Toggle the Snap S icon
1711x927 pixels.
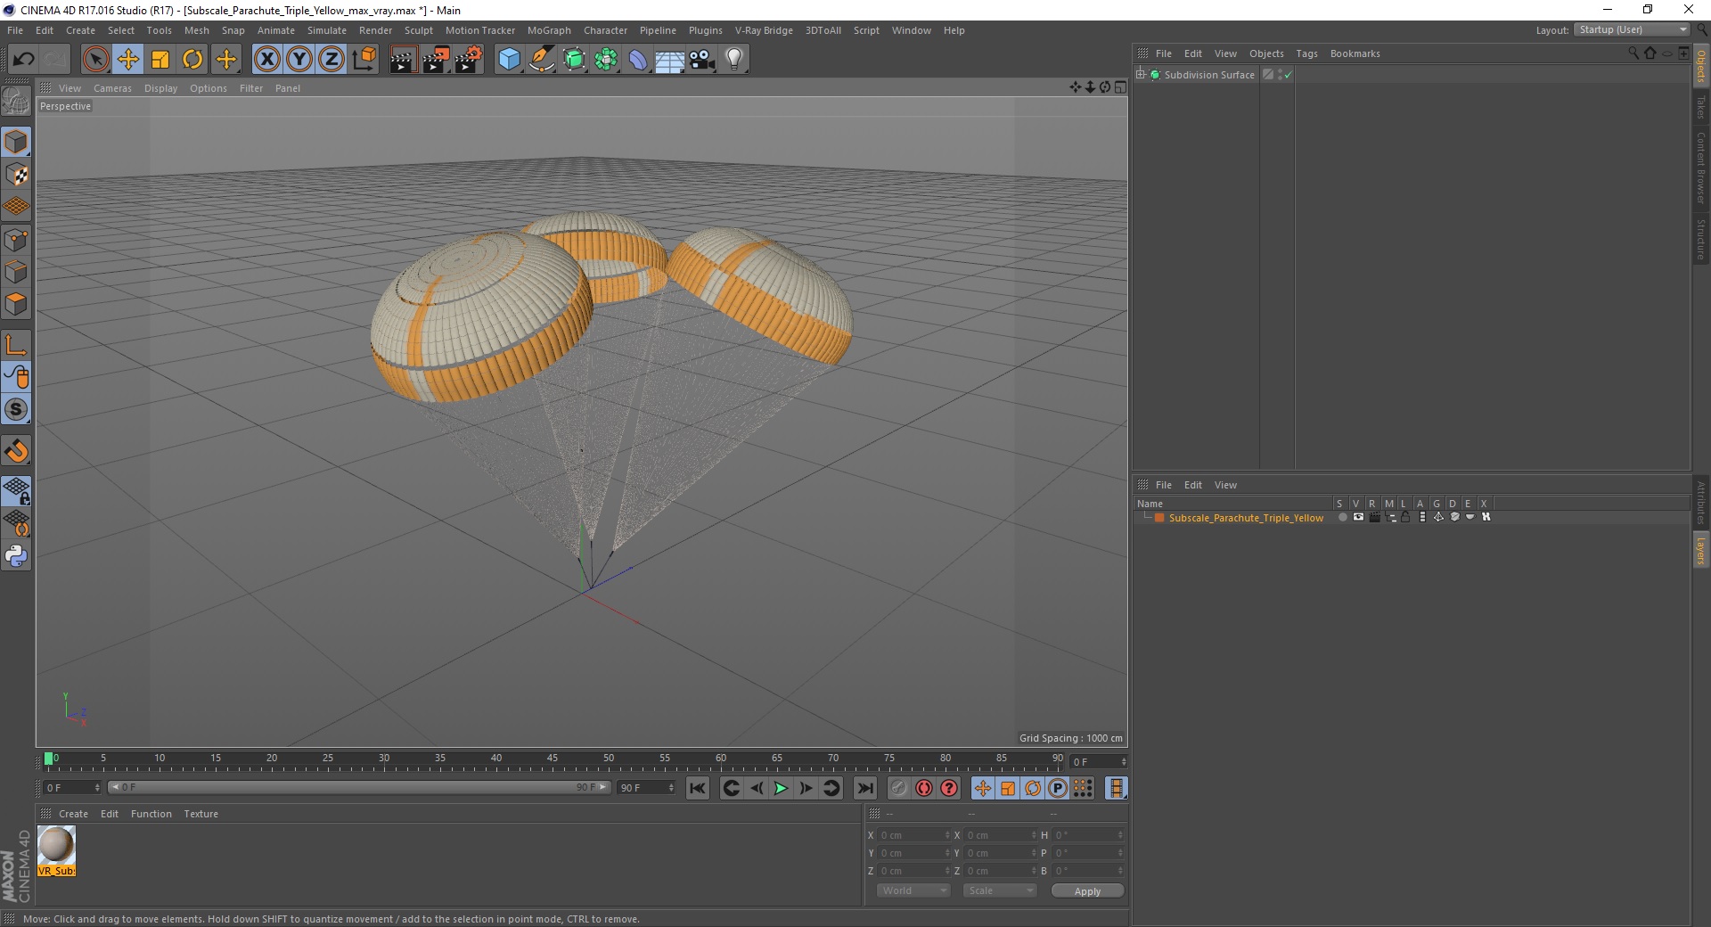point(16,409)
